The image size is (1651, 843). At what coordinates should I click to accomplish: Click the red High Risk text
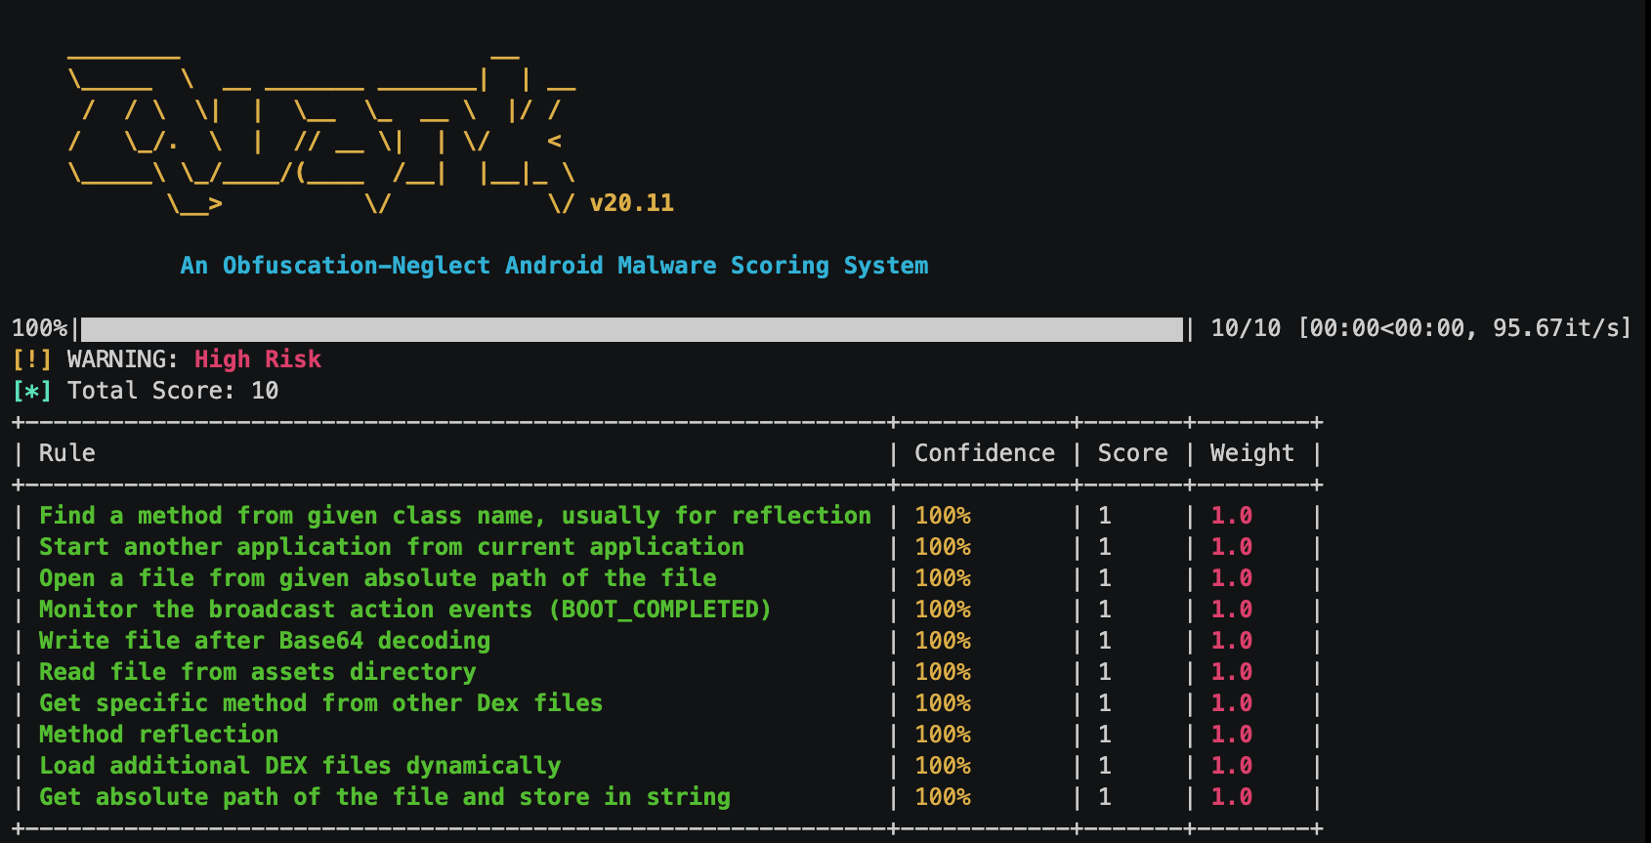click(x=258, y=359)
